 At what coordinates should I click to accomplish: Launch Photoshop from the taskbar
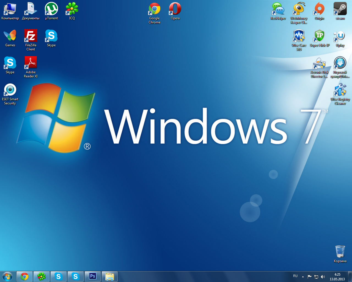tap(93, 276)
